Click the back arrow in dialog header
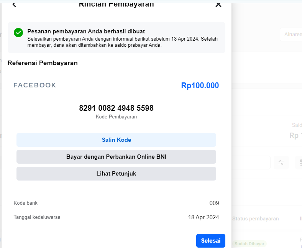 click(x=15, y=5)
